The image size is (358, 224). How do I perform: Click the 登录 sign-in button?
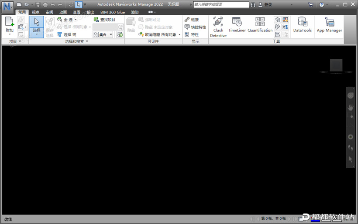click(x=265, y=4)
